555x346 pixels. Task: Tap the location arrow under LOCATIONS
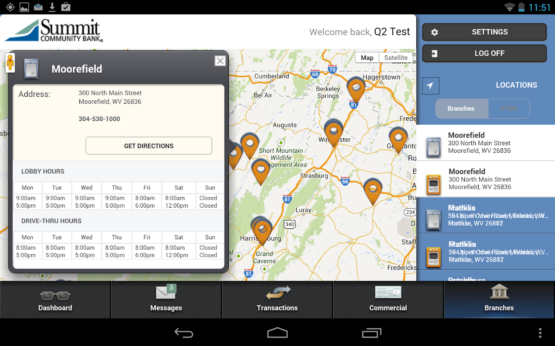pyautogui.click(x=431, y=86)
